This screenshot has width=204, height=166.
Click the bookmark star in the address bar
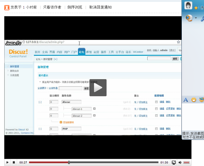click(x=178, y=42)
